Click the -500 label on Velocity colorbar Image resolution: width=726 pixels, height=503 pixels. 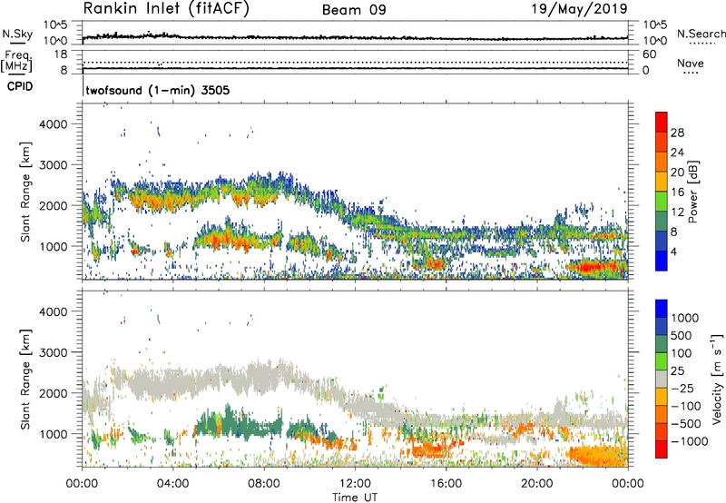pos(686,424)
